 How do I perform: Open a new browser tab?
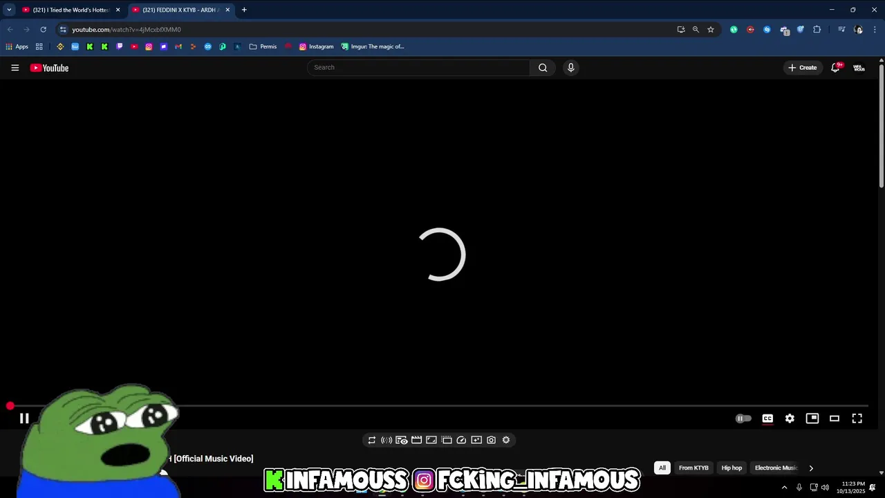click(244, 10)
